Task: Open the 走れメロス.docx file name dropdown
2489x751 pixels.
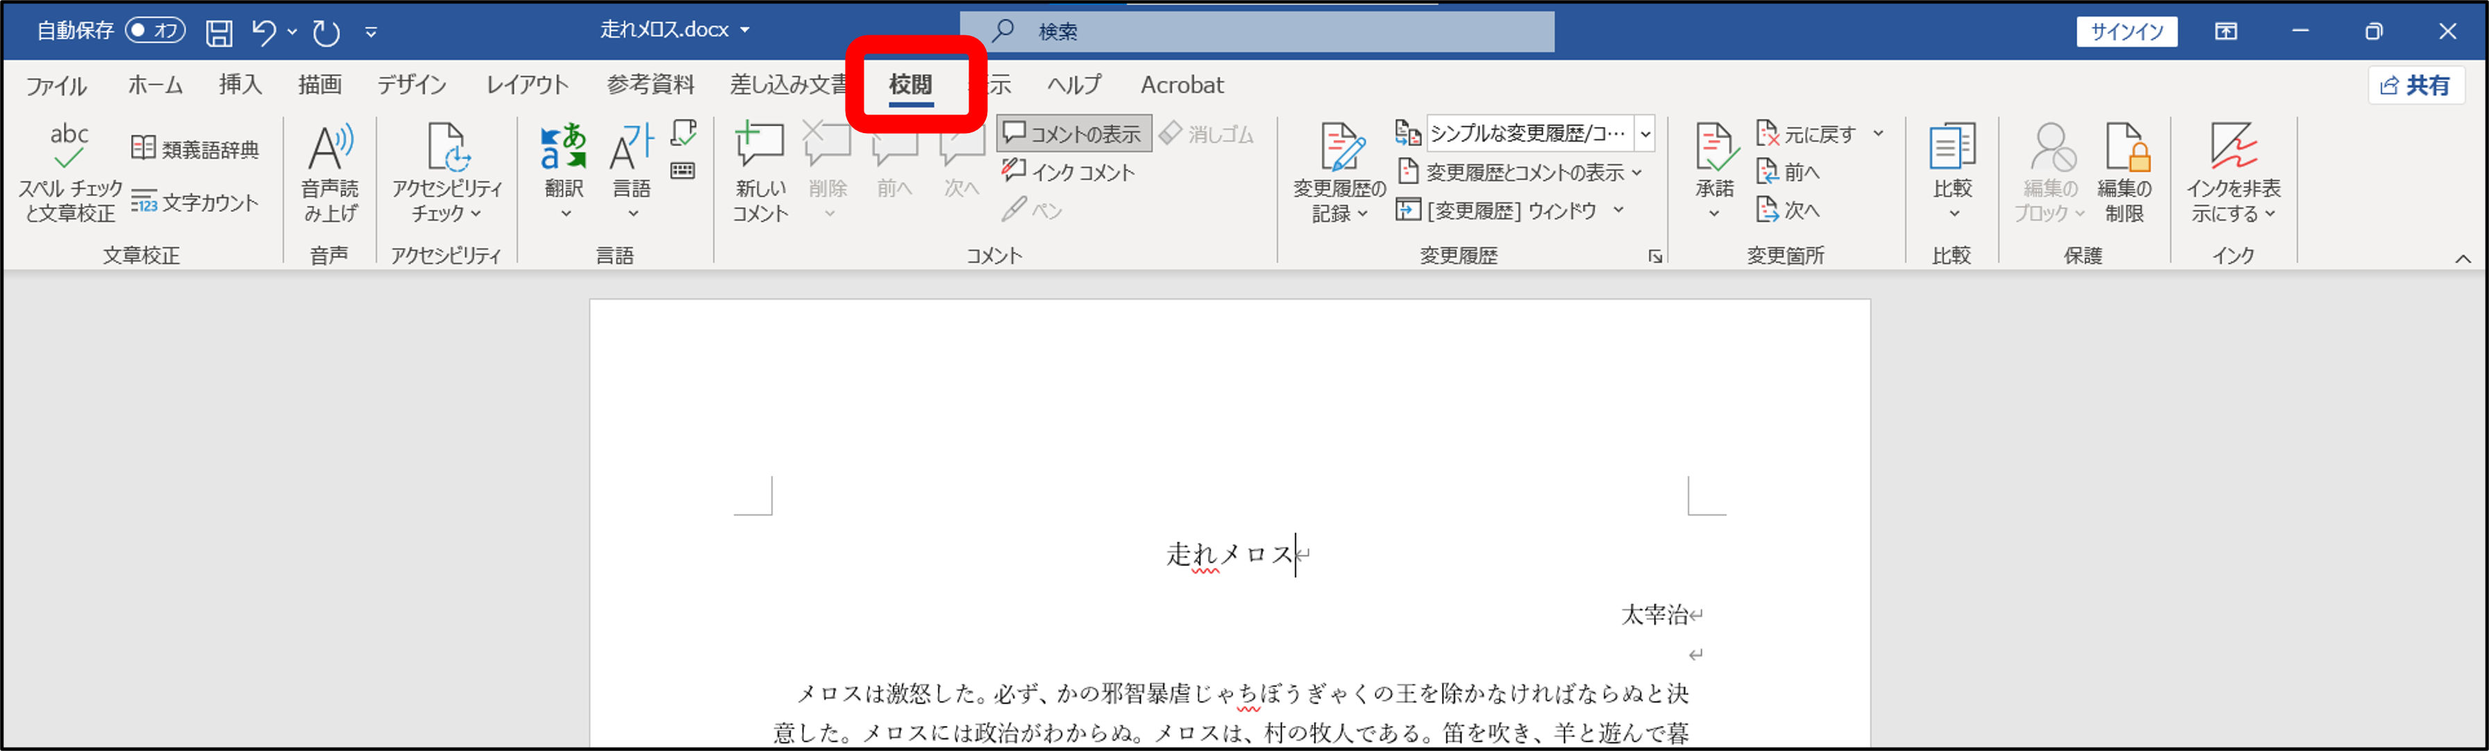Action: [x=745, y=30]
